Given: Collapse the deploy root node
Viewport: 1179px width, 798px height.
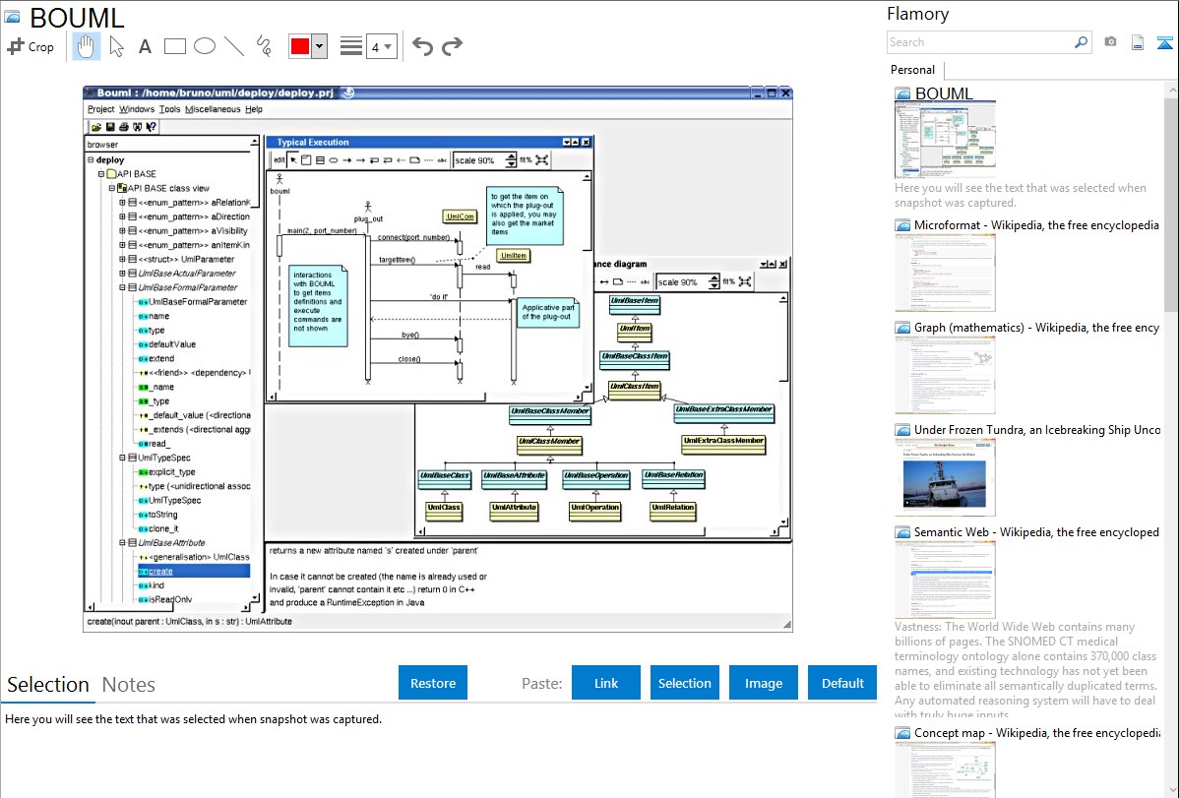Looking at the screenshot, I should click(91, 160).
